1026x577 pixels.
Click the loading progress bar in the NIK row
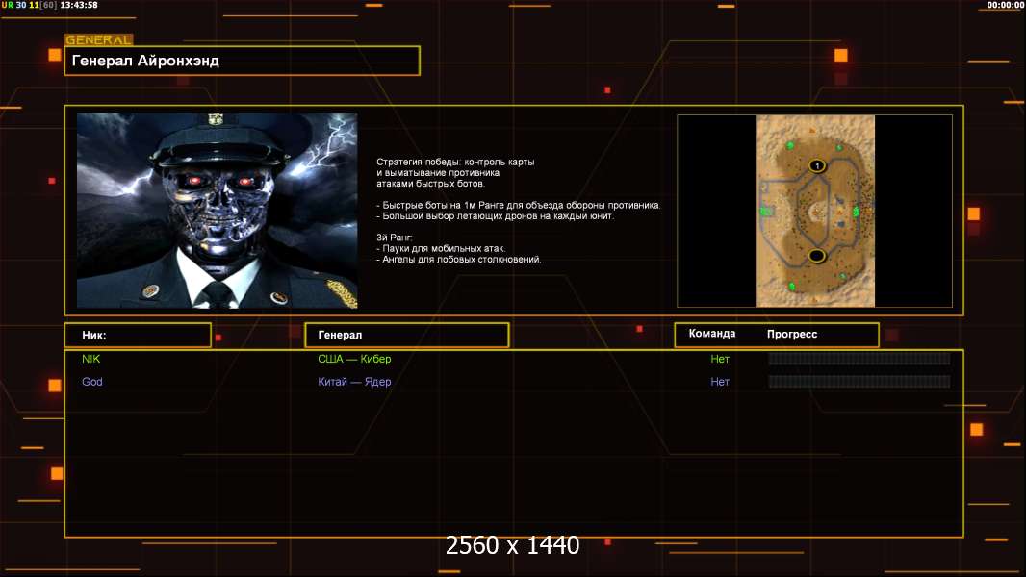click(859, 359)
